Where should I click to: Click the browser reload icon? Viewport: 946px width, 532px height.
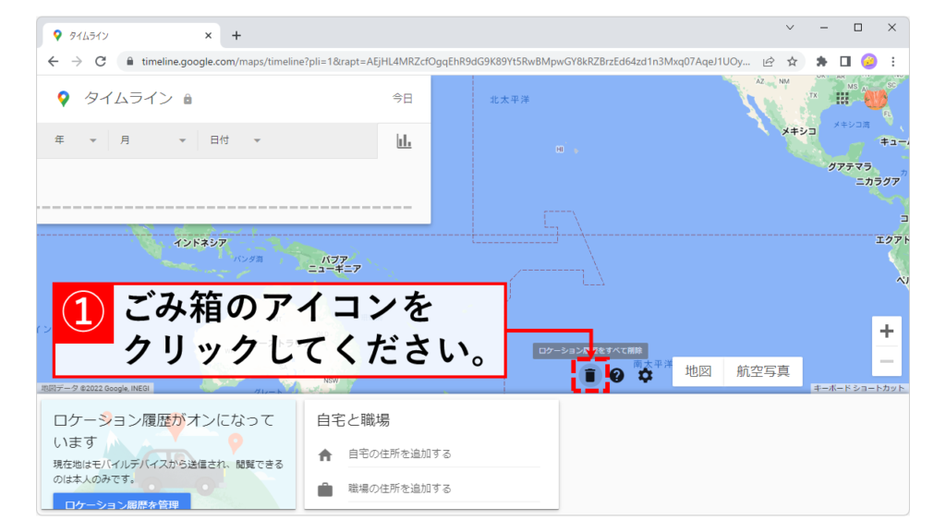[100, 61]
